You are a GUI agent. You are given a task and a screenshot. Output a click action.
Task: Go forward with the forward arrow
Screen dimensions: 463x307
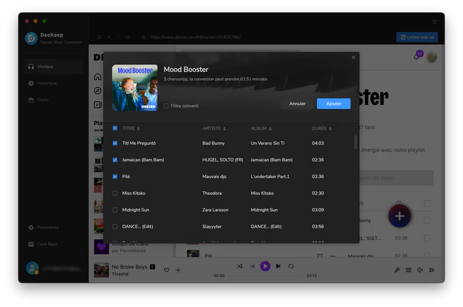click(x=118, y=37)
